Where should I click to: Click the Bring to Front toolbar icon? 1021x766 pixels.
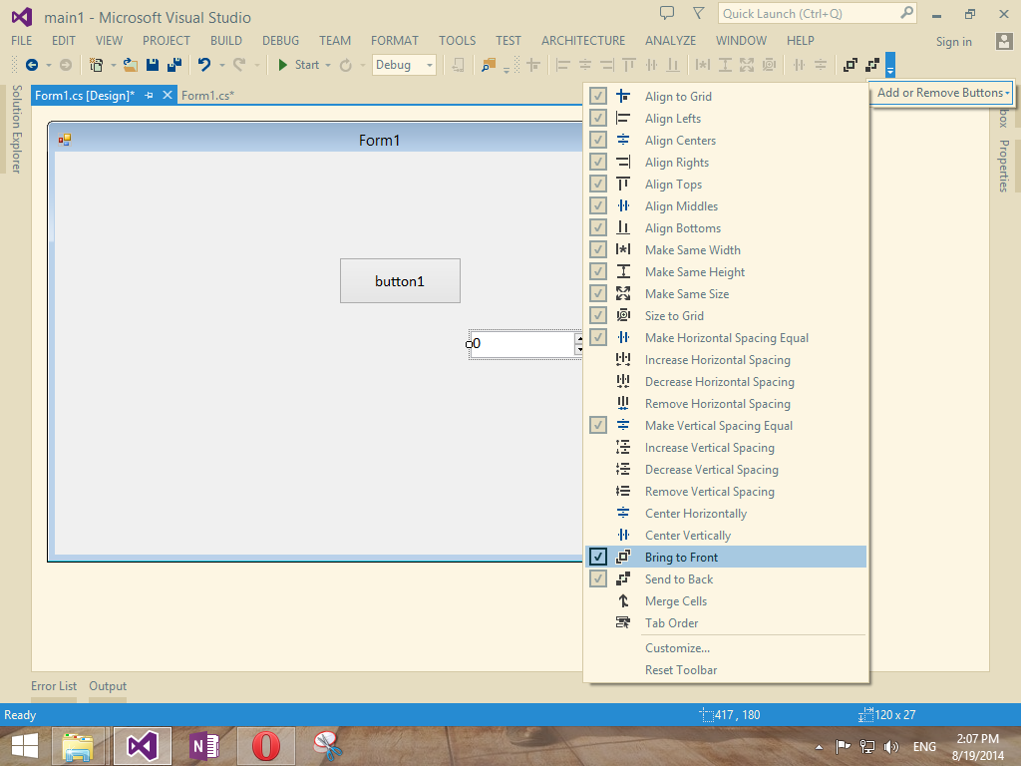pyautogui.click(x=850, y=65)
